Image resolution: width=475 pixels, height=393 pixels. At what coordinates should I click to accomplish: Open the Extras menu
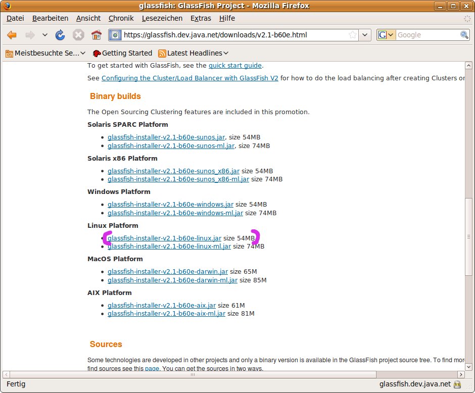coord(201,18)
